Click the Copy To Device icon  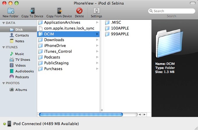pos(33,11)
